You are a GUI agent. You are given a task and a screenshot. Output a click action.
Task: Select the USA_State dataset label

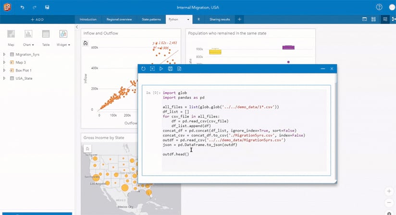[24, 78]
